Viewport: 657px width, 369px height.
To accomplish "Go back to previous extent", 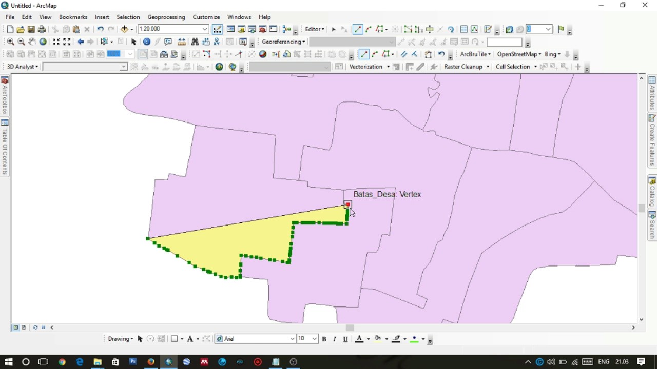I will tap(81, 42).
